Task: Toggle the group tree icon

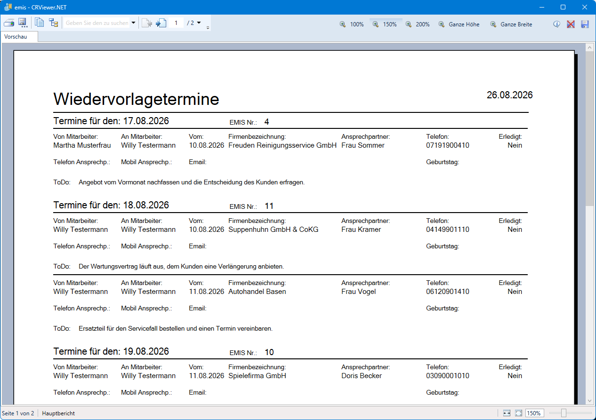Action: (x=54, y=23)
